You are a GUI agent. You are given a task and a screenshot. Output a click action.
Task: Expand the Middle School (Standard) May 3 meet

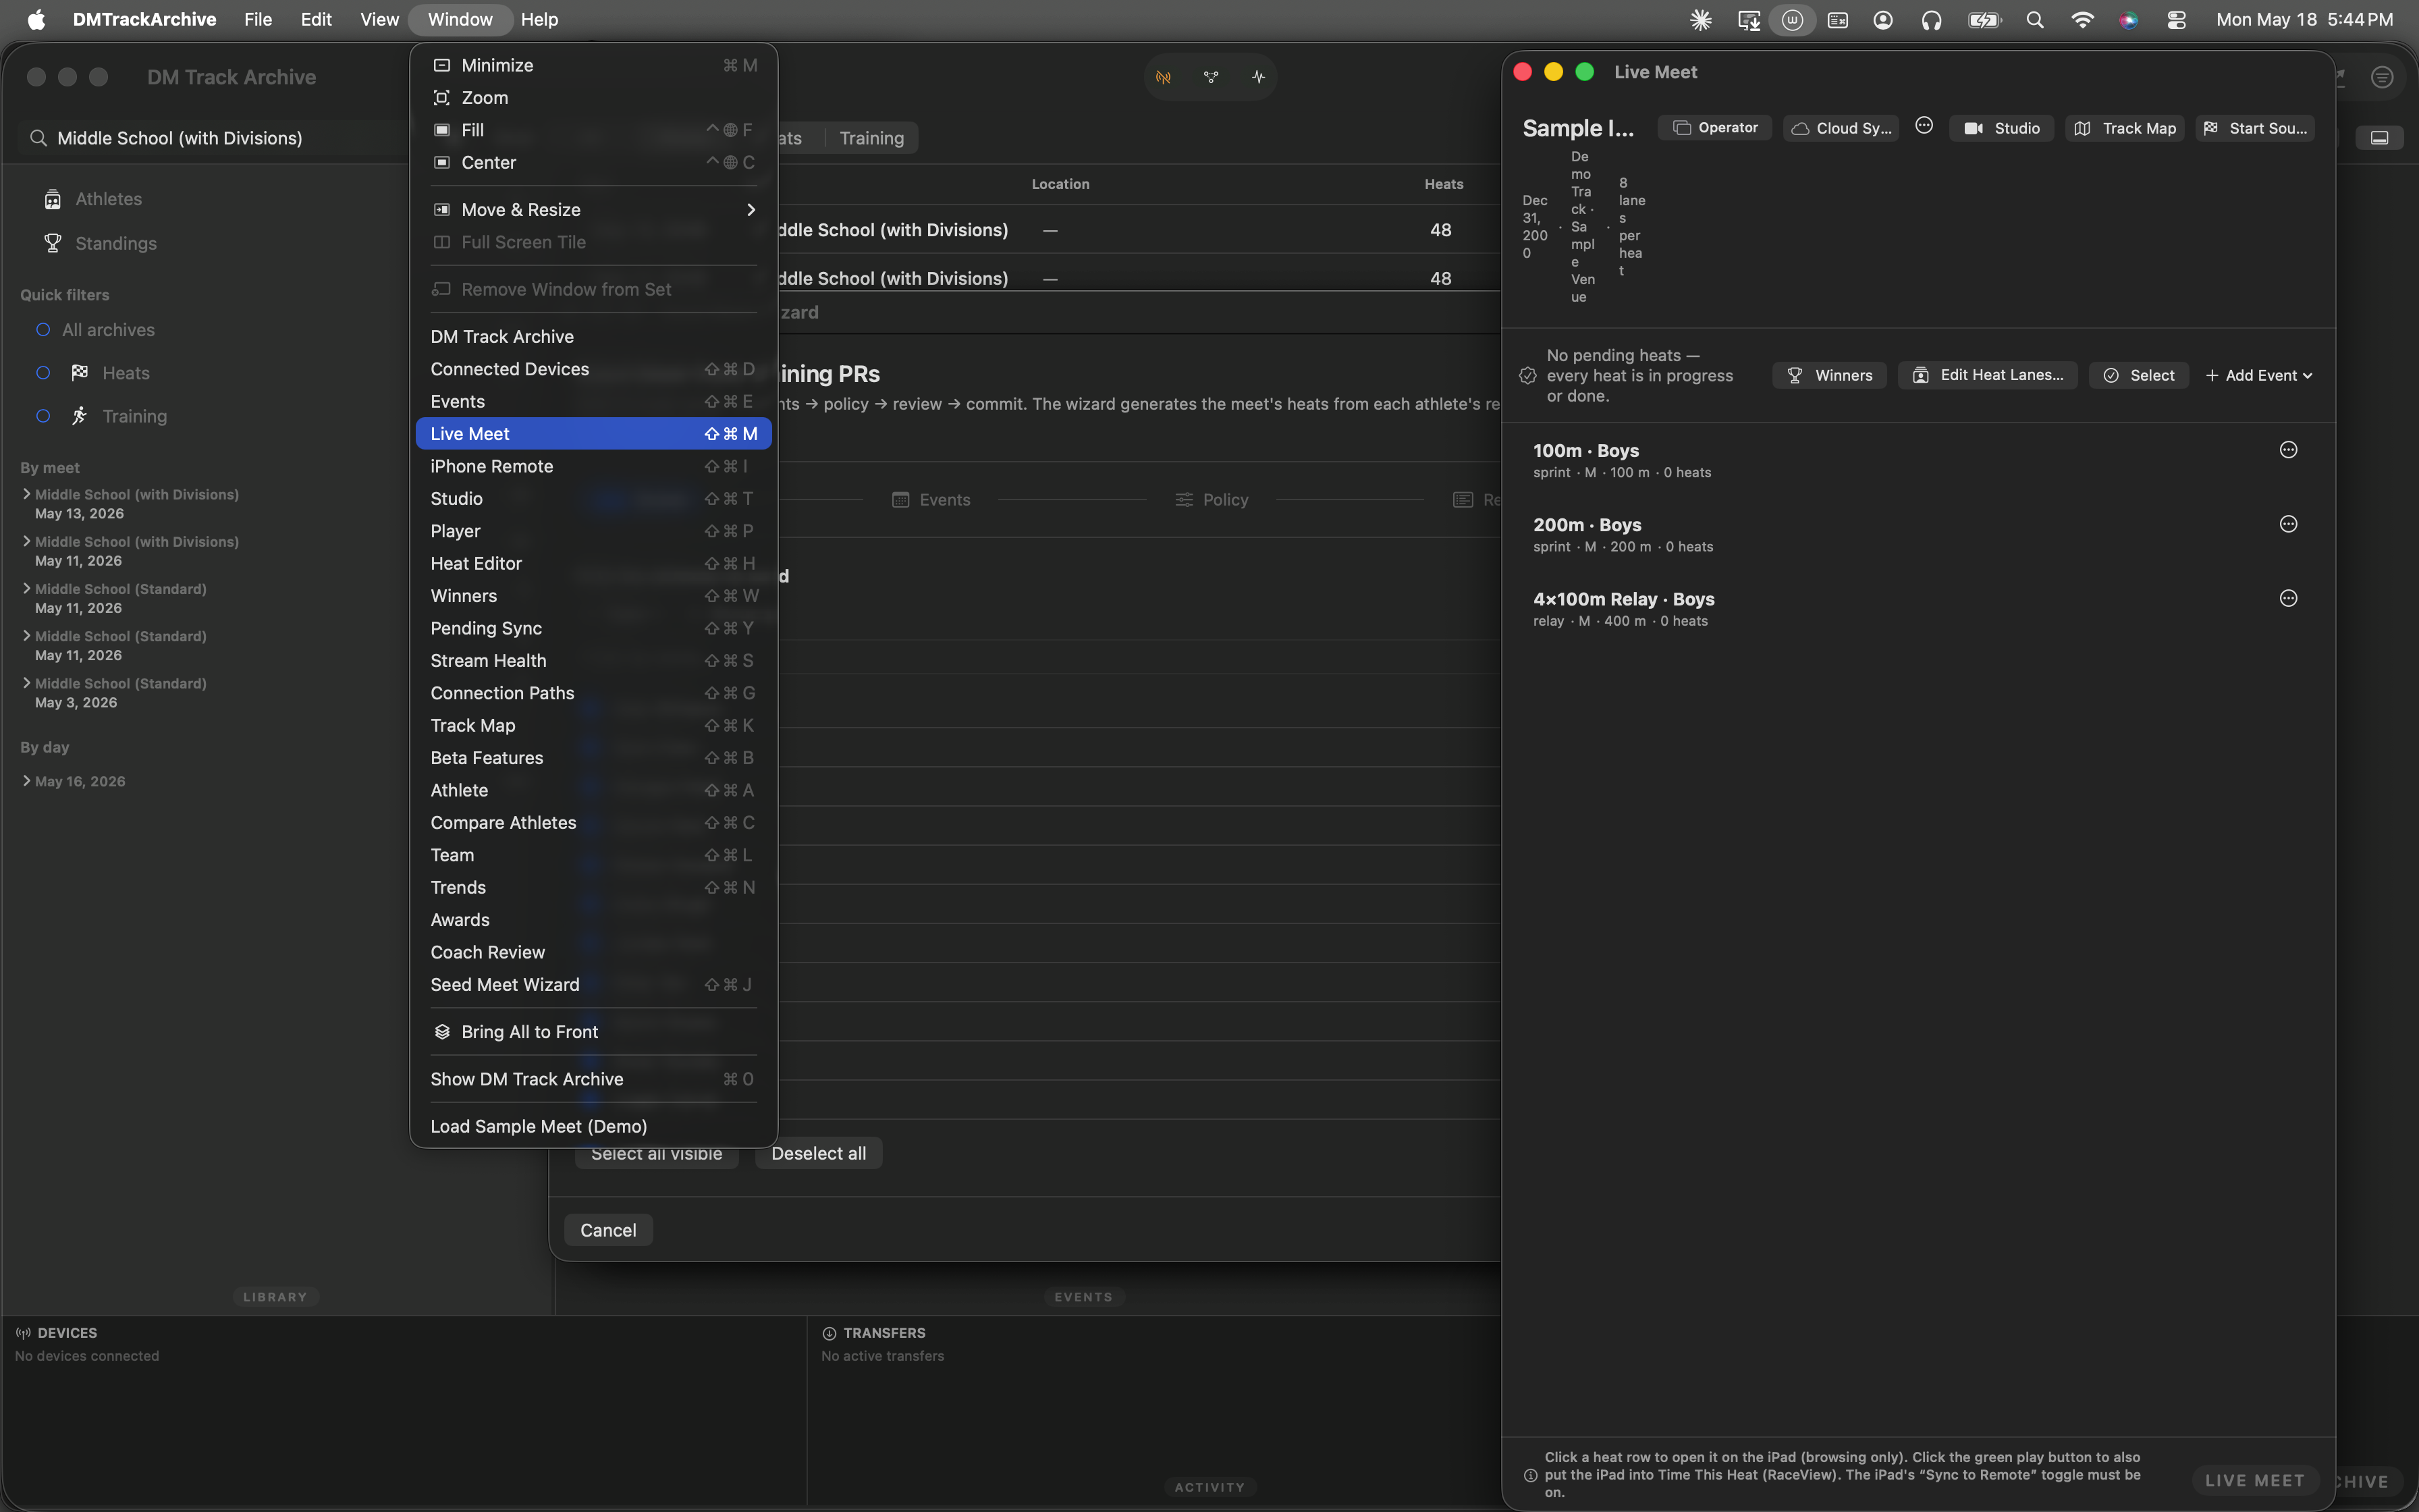pyautogui.click(x=26, y=682)
